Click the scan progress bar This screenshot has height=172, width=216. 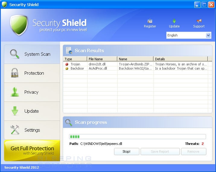137,136
